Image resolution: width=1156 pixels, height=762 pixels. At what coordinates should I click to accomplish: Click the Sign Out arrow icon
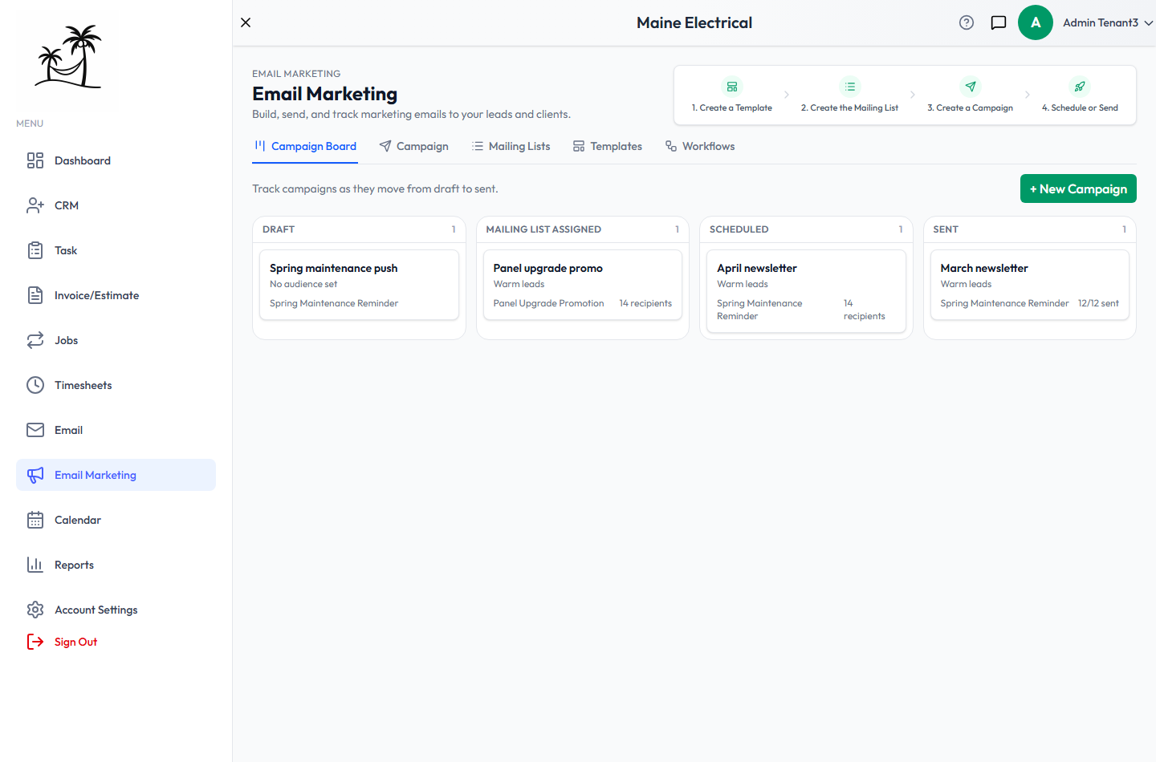click(x=35, y=642)
